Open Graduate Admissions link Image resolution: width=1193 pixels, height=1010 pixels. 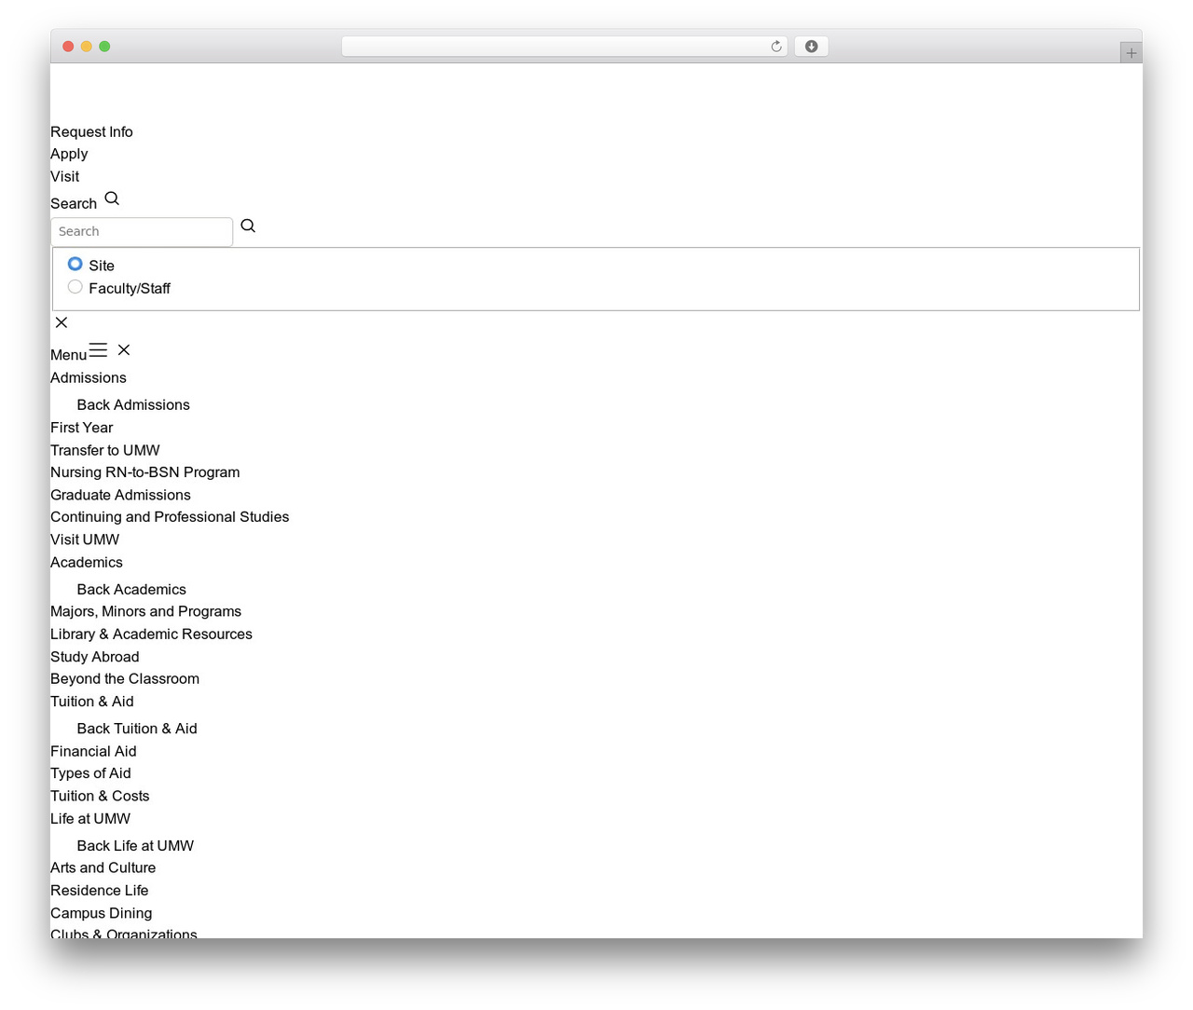120,495
